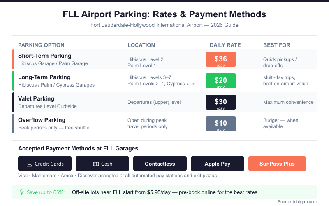The image size is (329, 206).
Task: Click the green $20 per day badge
Action: (221, 81)
